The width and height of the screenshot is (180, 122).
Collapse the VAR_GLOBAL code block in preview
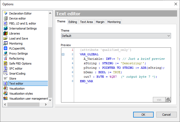pyautogui.click(x=63, y=54)
